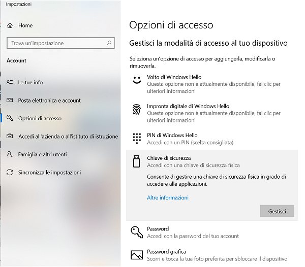305x267 pixels.
Task: Open Sincronizza le impostazioni page
Action: click(49, 173)
